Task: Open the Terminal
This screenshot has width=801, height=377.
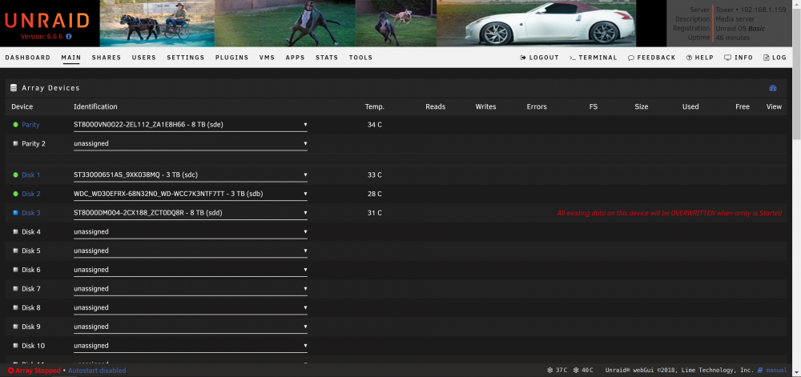Action: (594, 58)
